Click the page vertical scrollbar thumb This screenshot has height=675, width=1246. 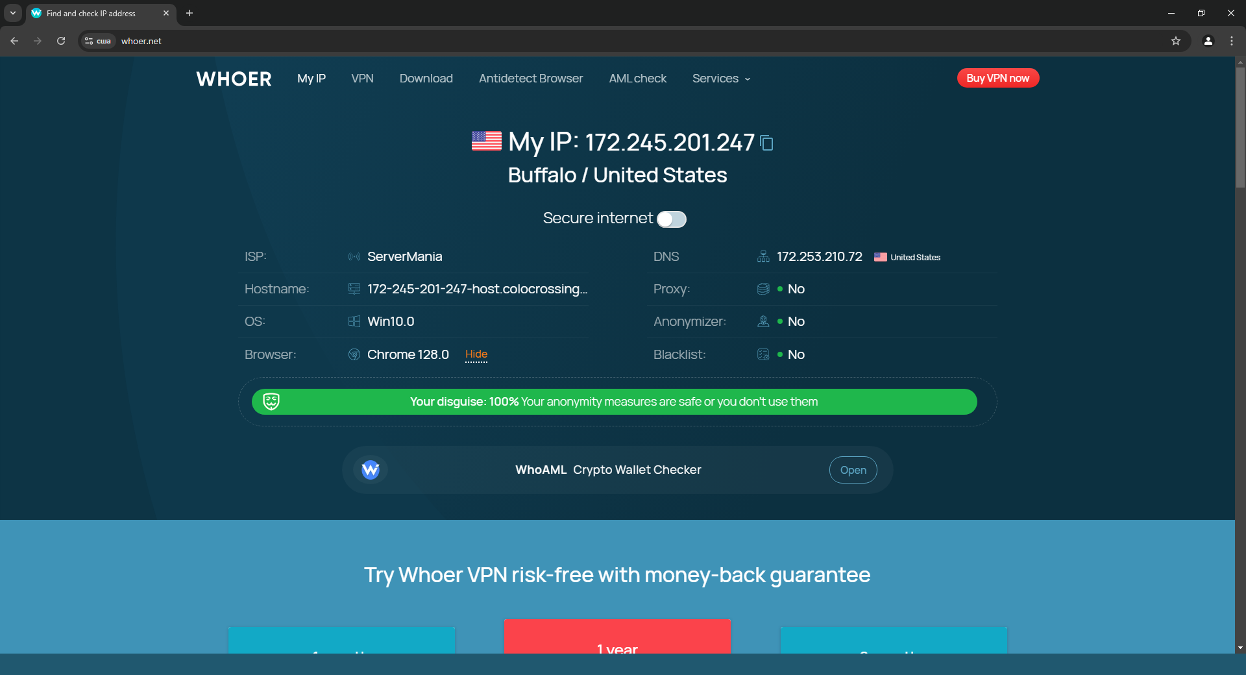(x=1240, y=127)
